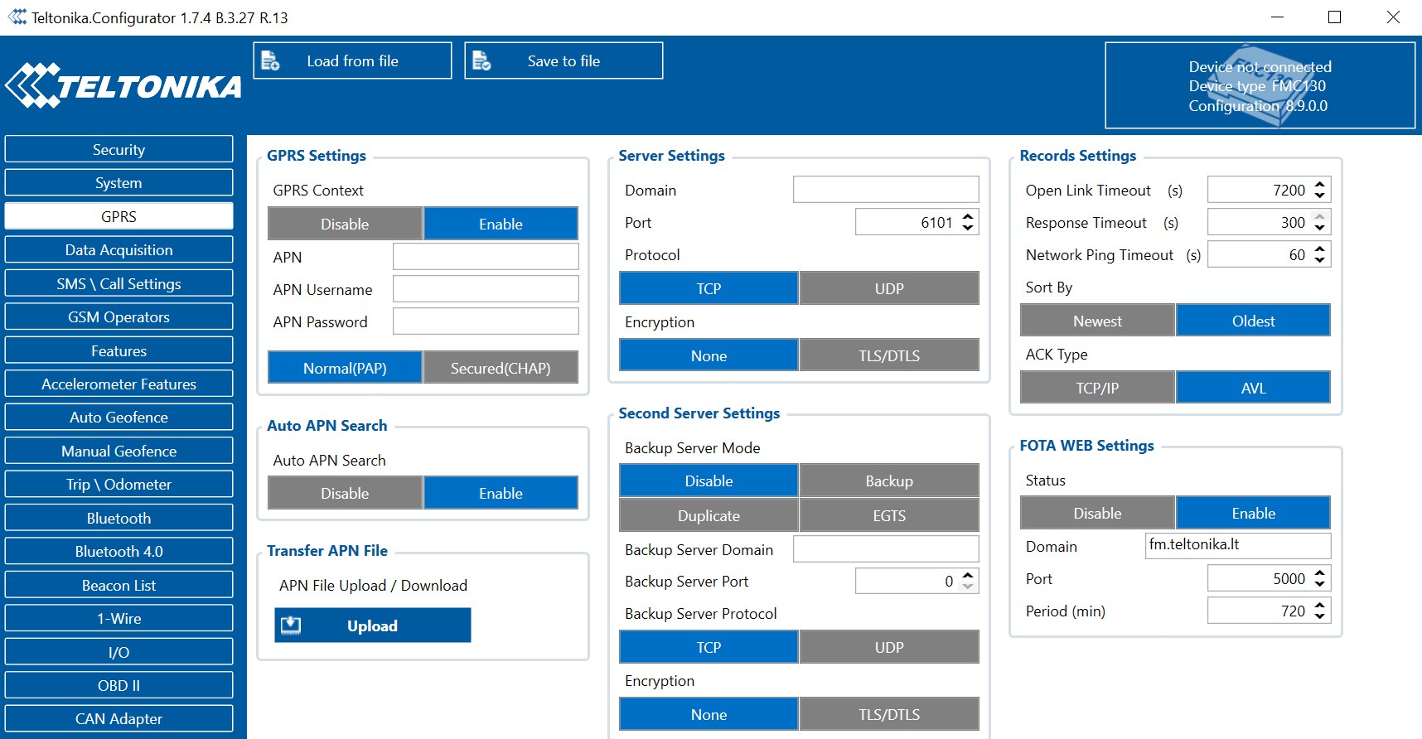This screenshot has width=1422, height=739.
Task: Set Backup Server Mode to Disable
Action: click(x=709, y=481)
